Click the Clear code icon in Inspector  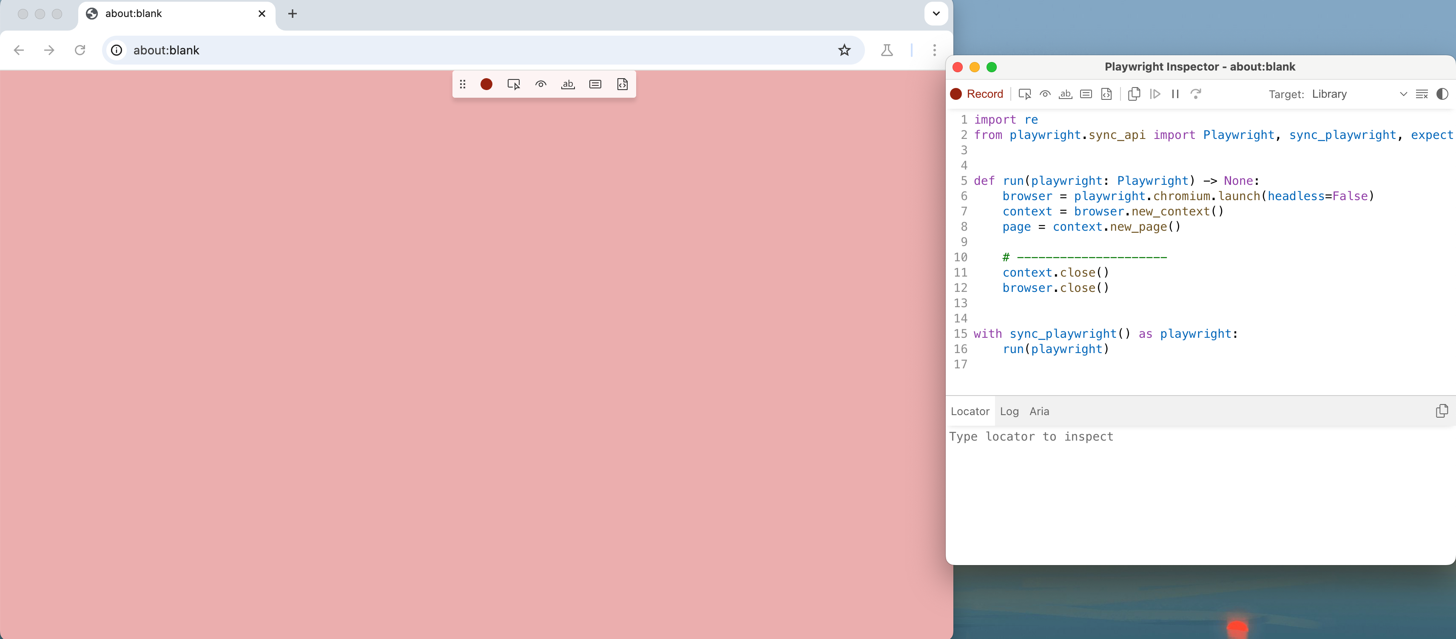click(1422, 94)
